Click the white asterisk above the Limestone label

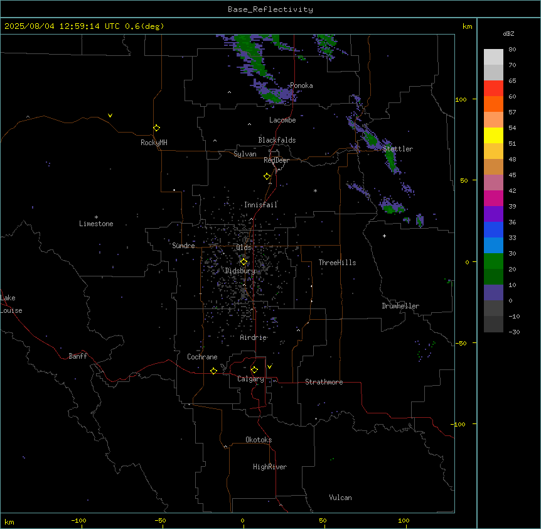point(96,217)
